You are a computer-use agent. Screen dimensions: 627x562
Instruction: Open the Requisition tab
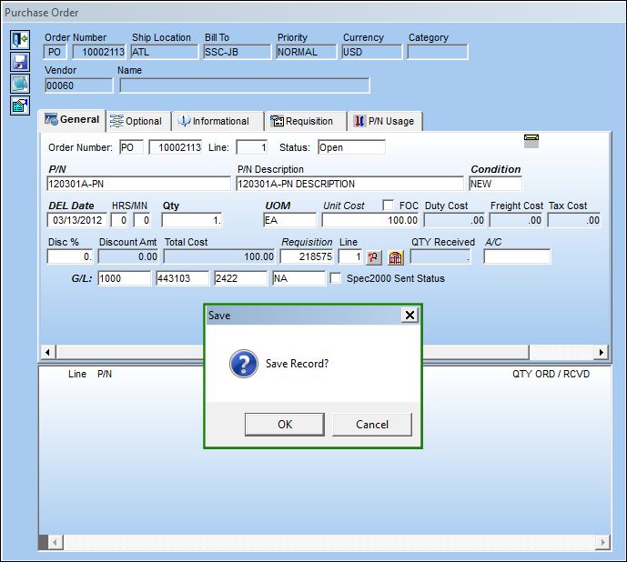point(305,121)
